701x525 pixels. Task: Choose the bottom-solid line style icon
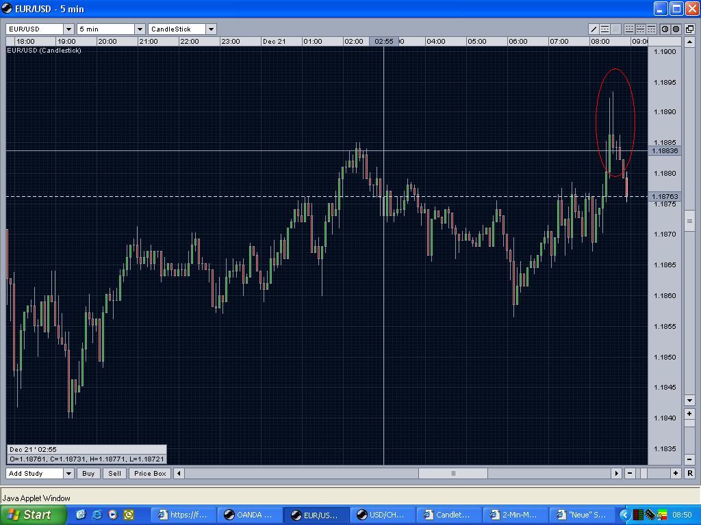click(629, 29)
